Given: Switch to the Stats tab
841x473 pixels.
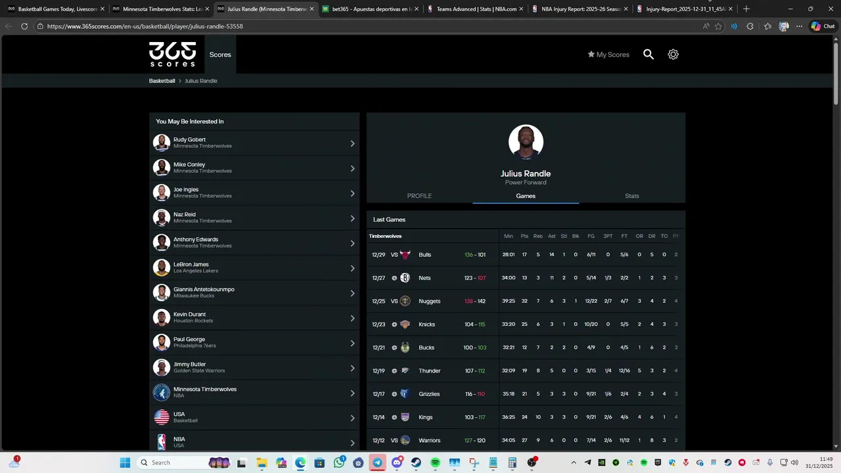Looking at the screenshot, I should (632, 196).
